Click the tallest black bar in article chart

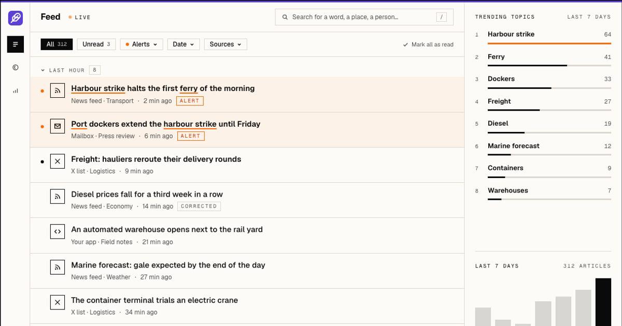point(603,302)
